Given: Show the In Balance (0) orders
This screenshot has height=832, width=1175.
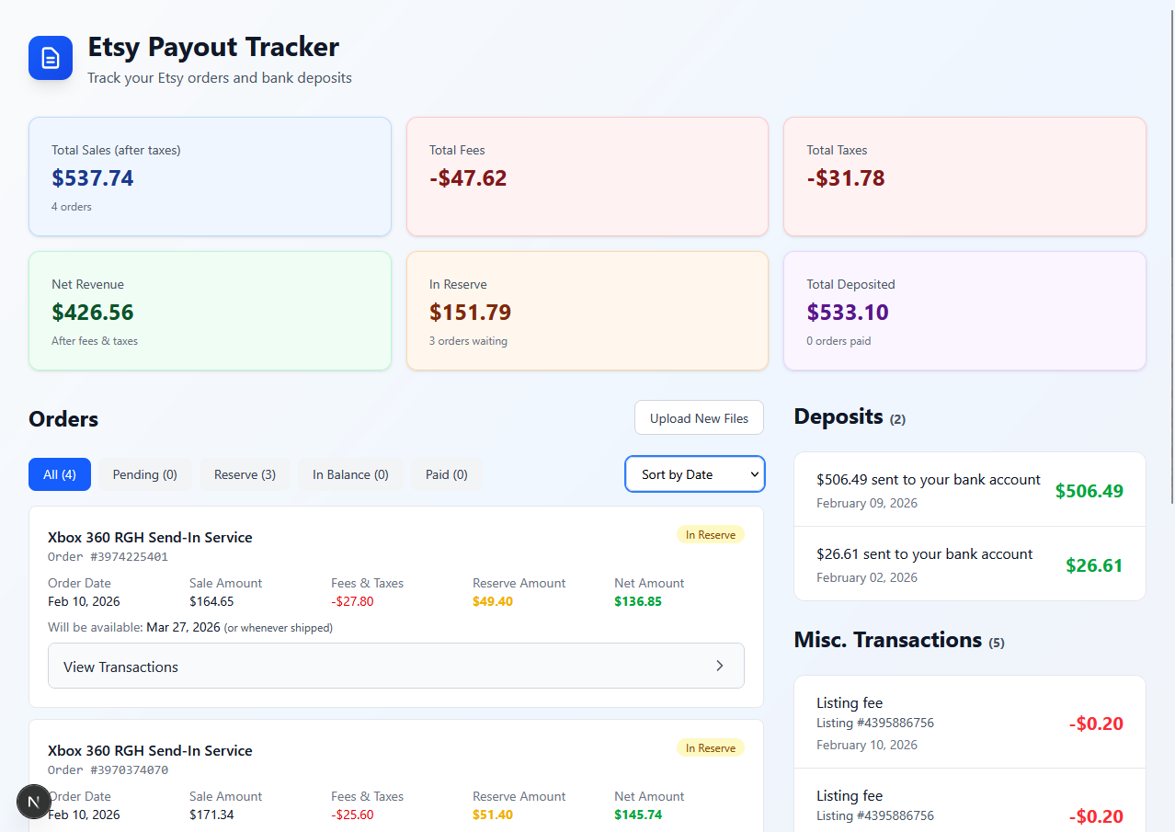Looking at the screenshot, I should pyautogui.click(x=350, y=474).
